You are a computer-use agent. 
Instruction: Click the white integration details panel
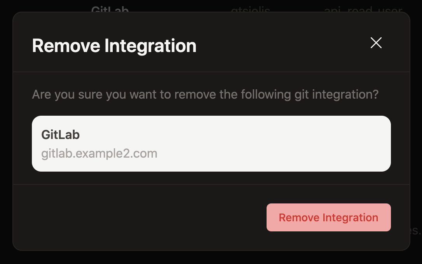tap(211, 143)
